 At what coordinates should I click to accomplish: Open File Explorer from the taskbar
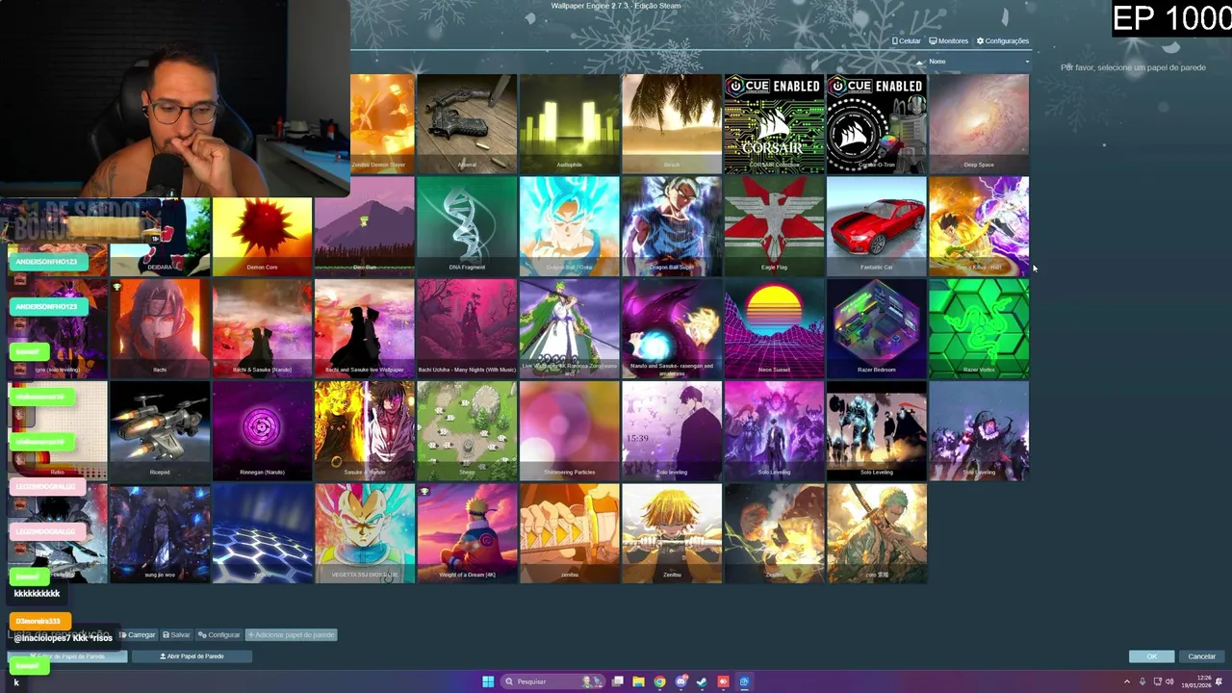[638, 681]
